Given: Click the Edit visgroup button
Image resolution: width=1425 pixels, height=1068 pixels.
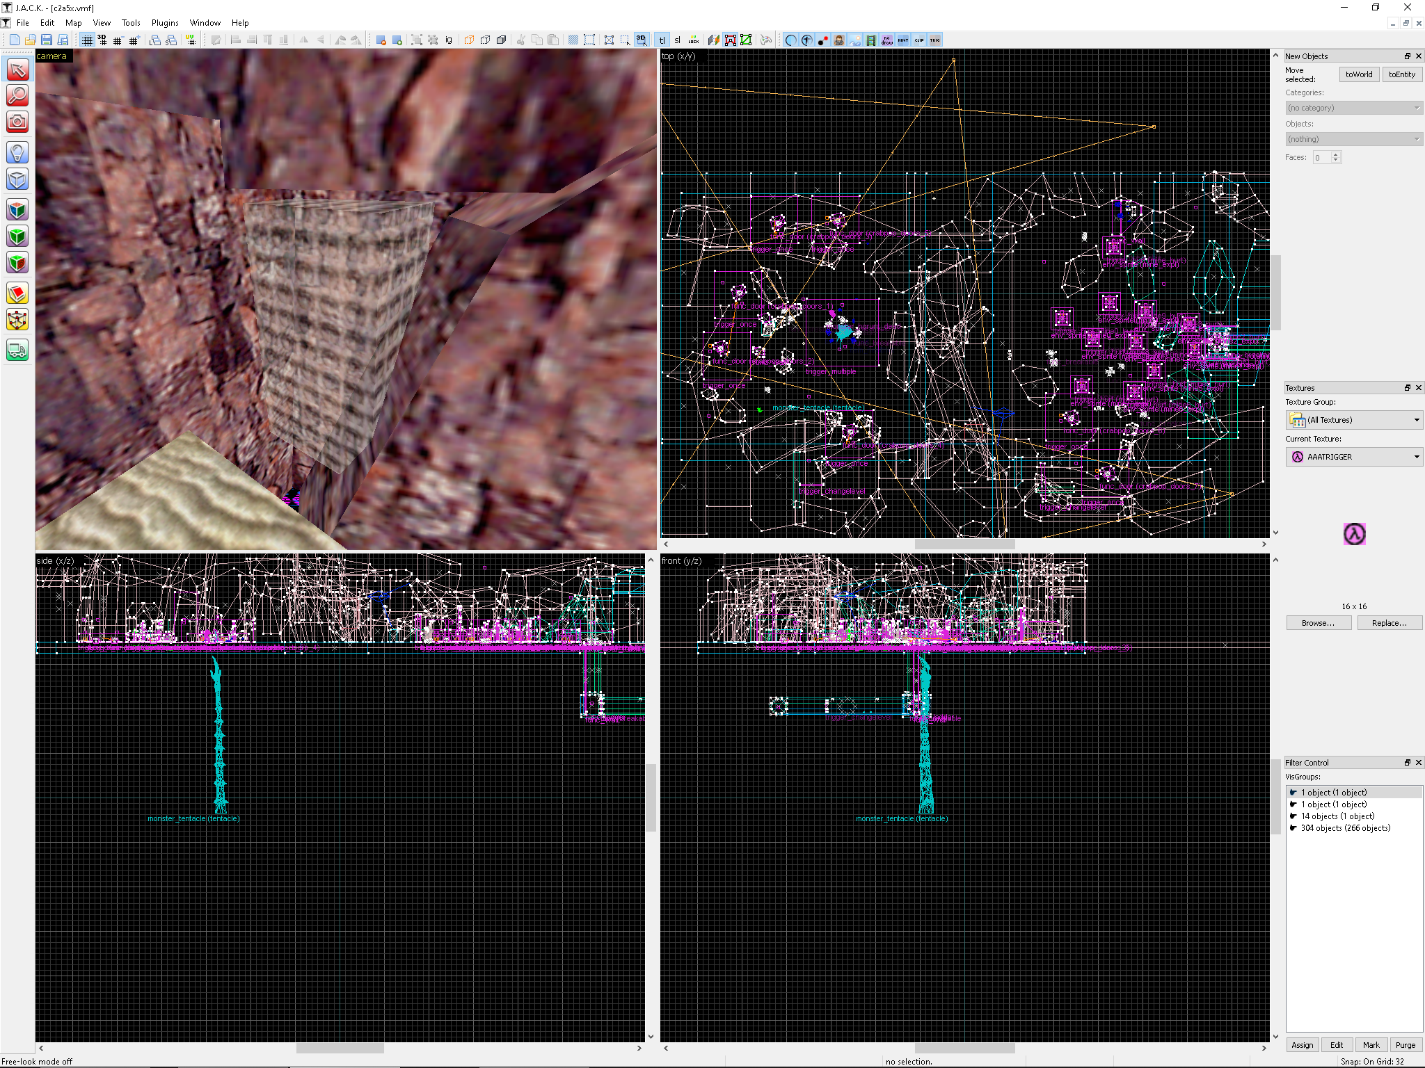Looking at the screenshot, I should click(x=1337, y=1045).
